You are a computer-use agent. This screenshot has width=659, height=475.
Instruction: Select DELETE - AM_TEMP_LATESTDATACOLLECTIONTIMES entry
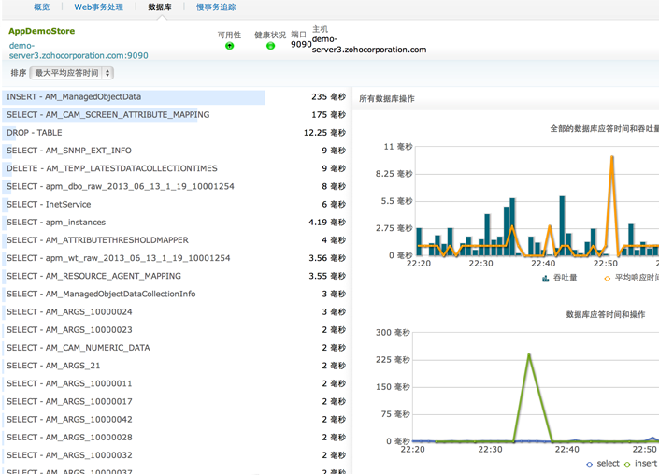pyautogui.click(x=111, y=168)
